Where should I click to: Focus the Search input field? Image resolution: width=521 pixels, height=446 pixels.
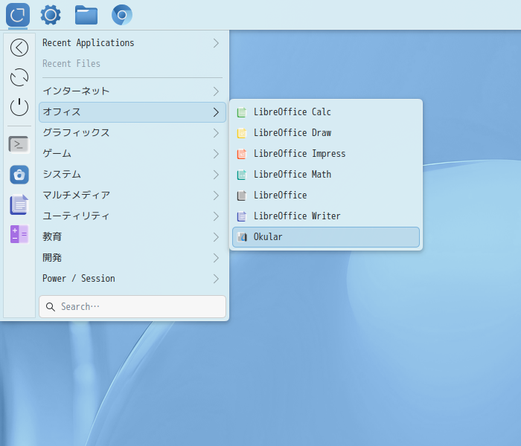132,306
